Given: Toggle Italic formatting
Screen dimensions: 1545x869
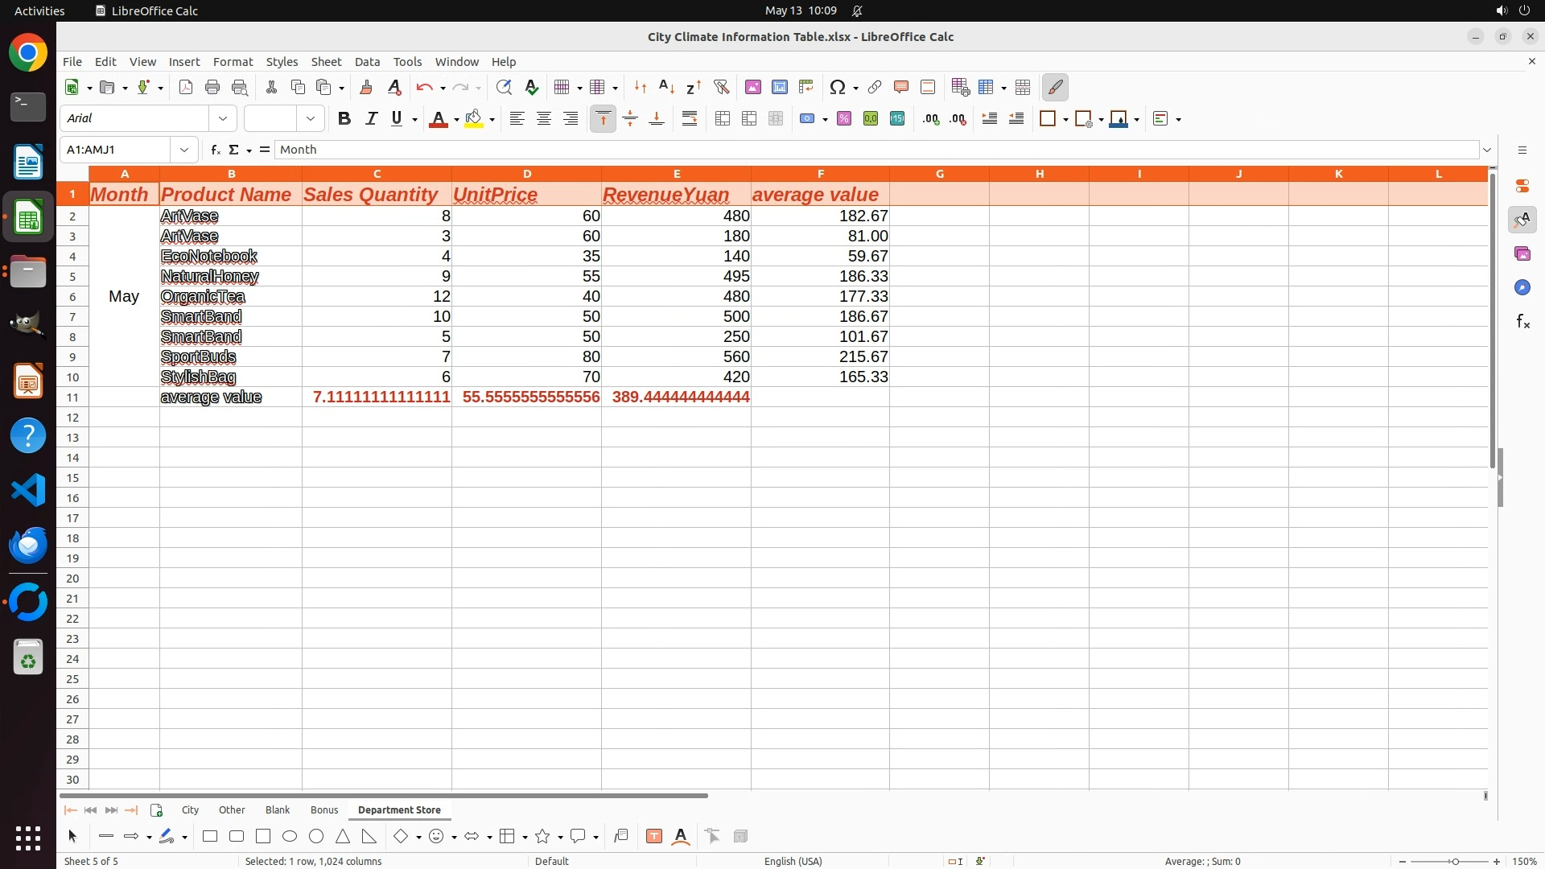Looking at the screenshot, I should 371,119.
